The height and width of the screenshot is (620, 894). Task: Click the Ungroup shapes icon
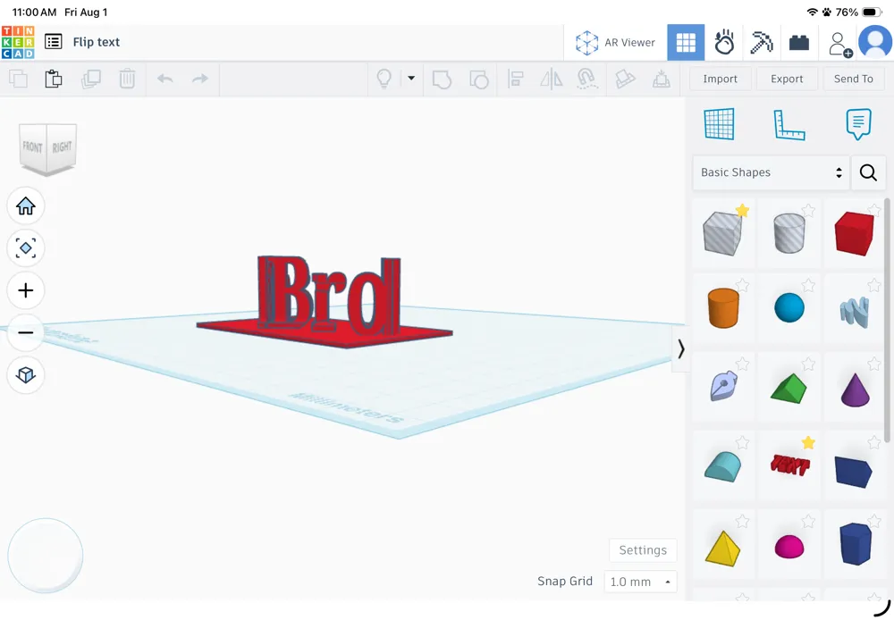(479, 80)
